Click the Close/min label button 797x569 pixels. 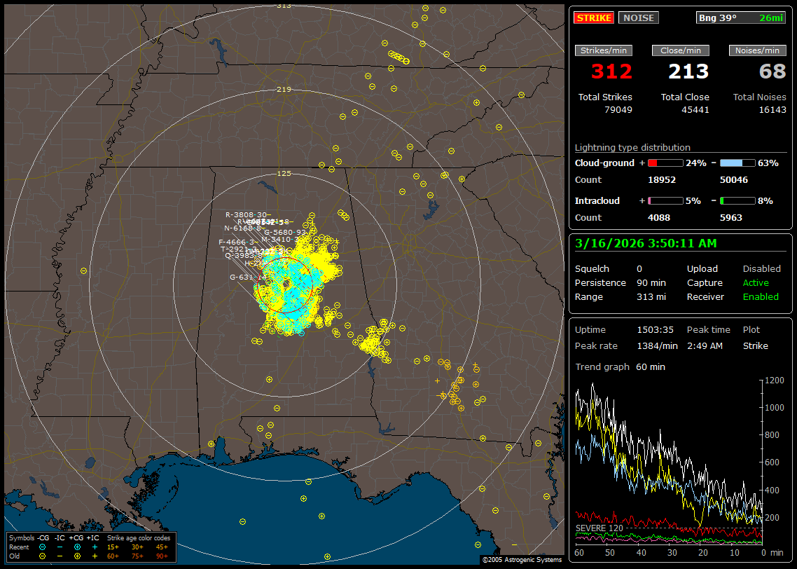pos(681,50)
